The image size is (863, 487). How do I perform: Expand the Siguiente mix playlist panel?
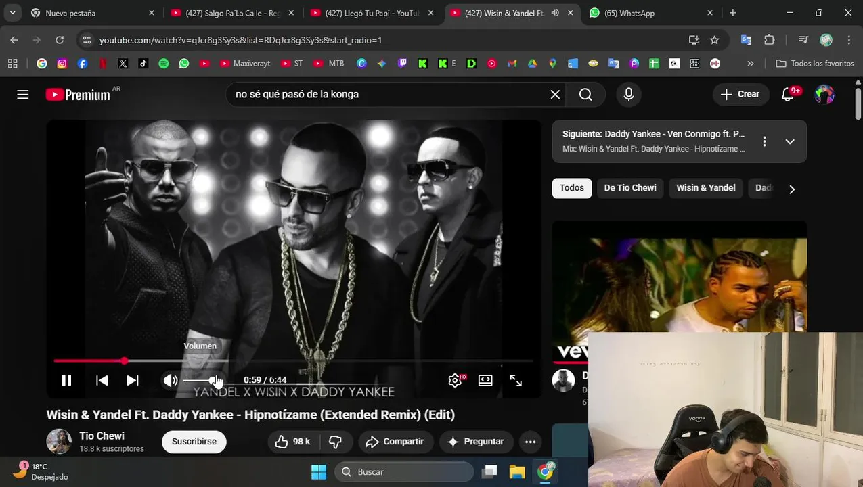[790, 141]
